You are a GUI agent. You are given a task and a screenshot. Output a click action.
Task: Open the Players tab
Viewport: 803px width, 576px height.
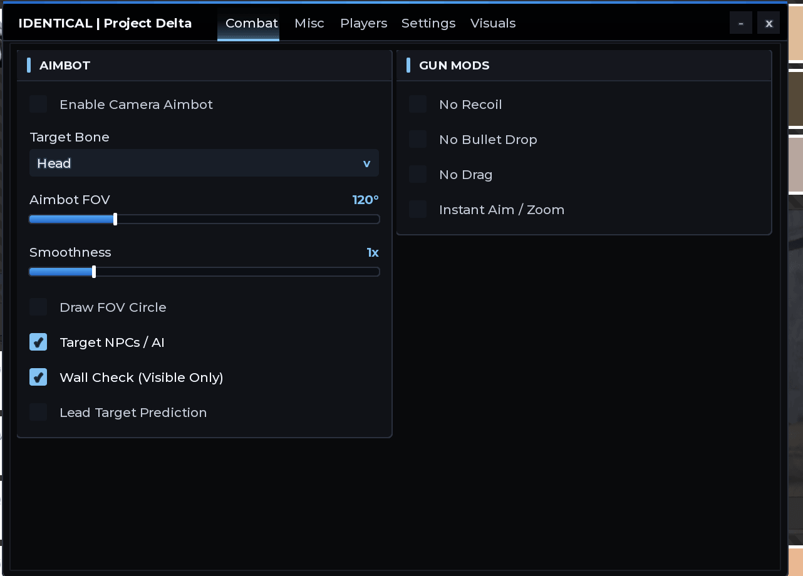click(363, 23)
